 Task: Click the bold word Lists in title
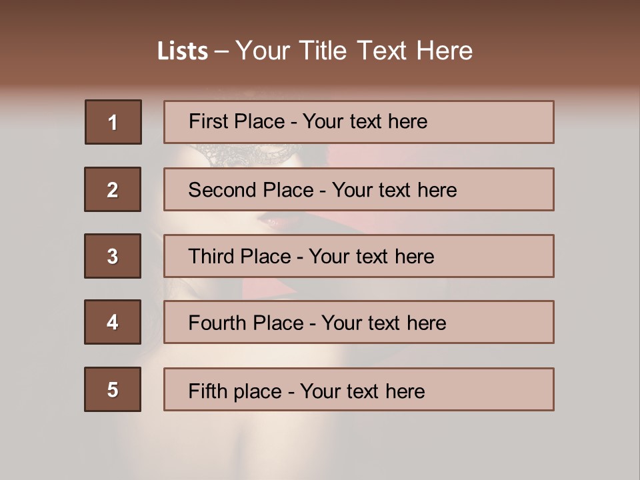[183, 51]
